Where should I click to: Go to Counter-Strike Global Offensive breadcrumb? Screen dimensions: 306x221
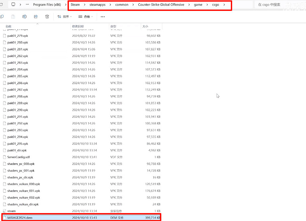(x=161, y=5)
